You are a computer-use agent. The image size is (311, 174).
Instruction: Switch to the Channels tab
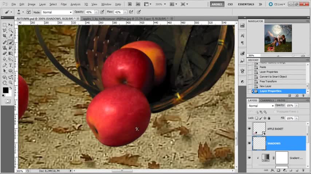(x=267, y=100)
